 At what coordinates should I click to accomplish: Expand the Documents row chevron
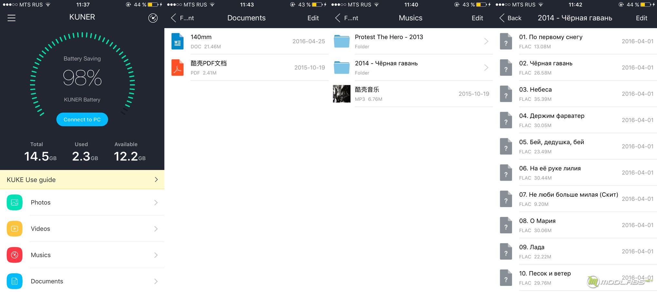coord(156,281)
